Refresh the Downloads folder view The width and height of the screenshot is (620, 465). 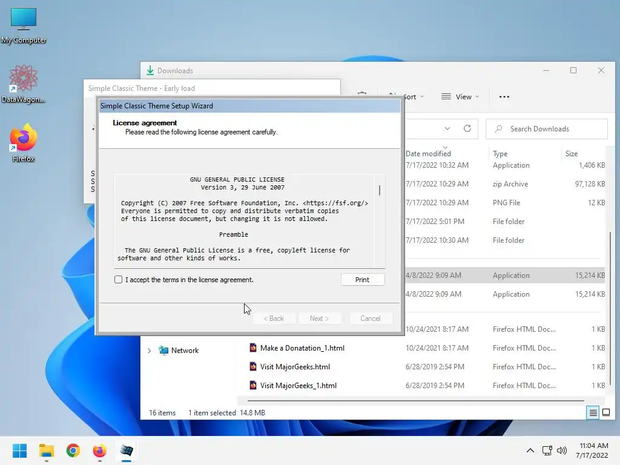click(x=467, y=128)
